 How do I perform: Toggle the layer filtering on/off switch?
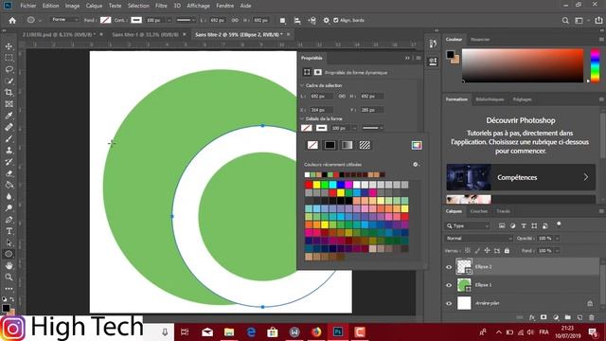pos(559,224)
